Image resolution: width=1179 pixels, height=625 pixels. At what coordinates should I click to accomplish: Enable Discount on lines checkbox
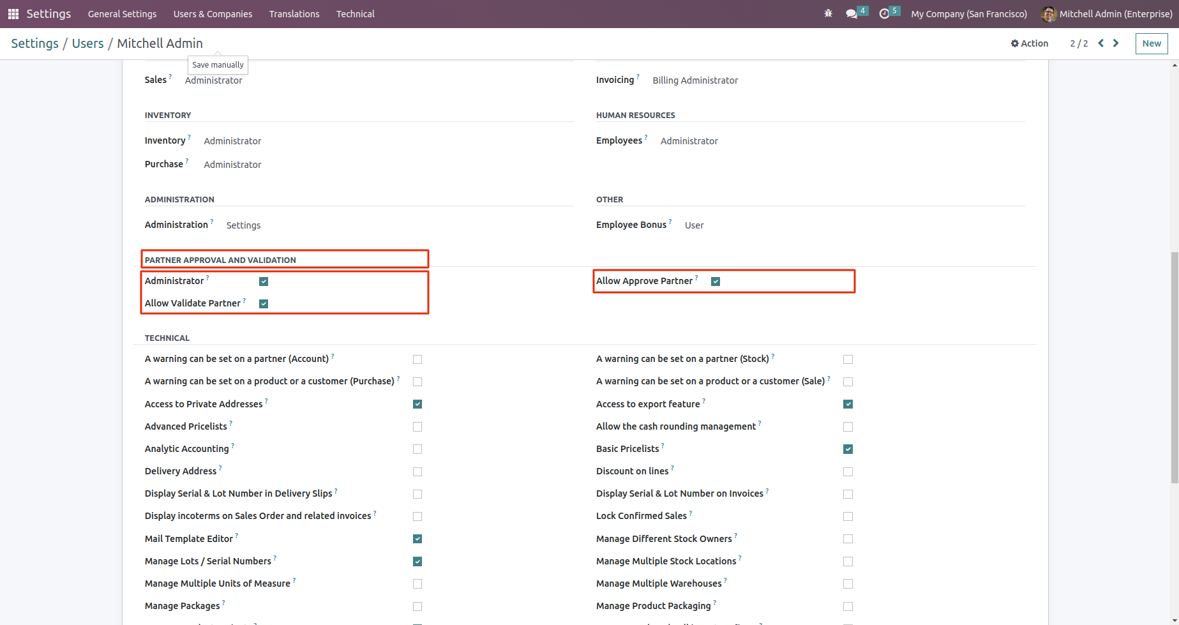[848, 472]
